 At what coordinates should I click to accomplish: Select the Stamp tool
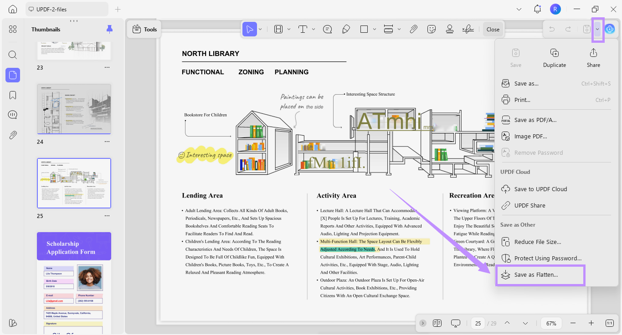[450, 29]
